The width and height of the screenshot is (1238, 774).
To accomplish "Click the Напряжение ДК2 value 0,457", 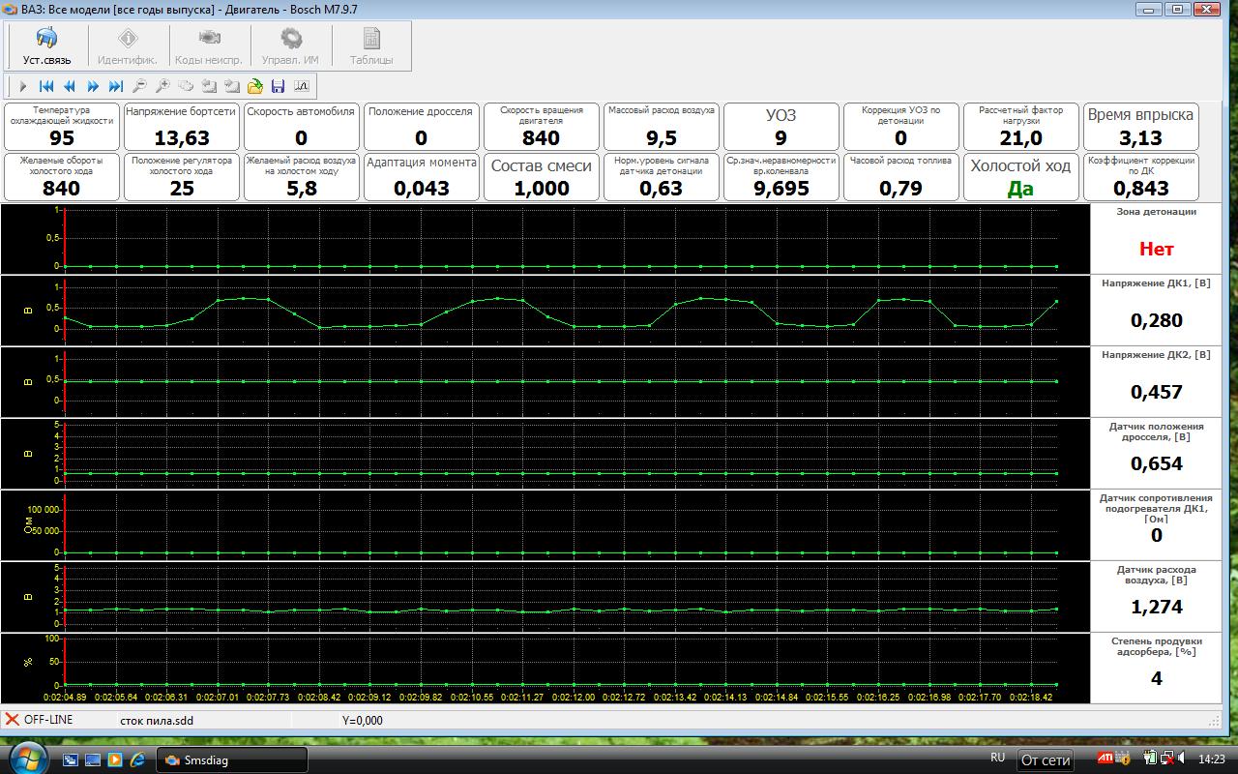I will coord(1156,392).
